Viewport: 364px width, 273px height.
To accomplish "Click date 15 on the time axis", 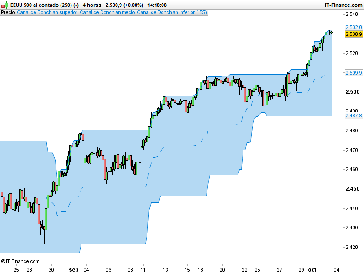I will [187, 270].
